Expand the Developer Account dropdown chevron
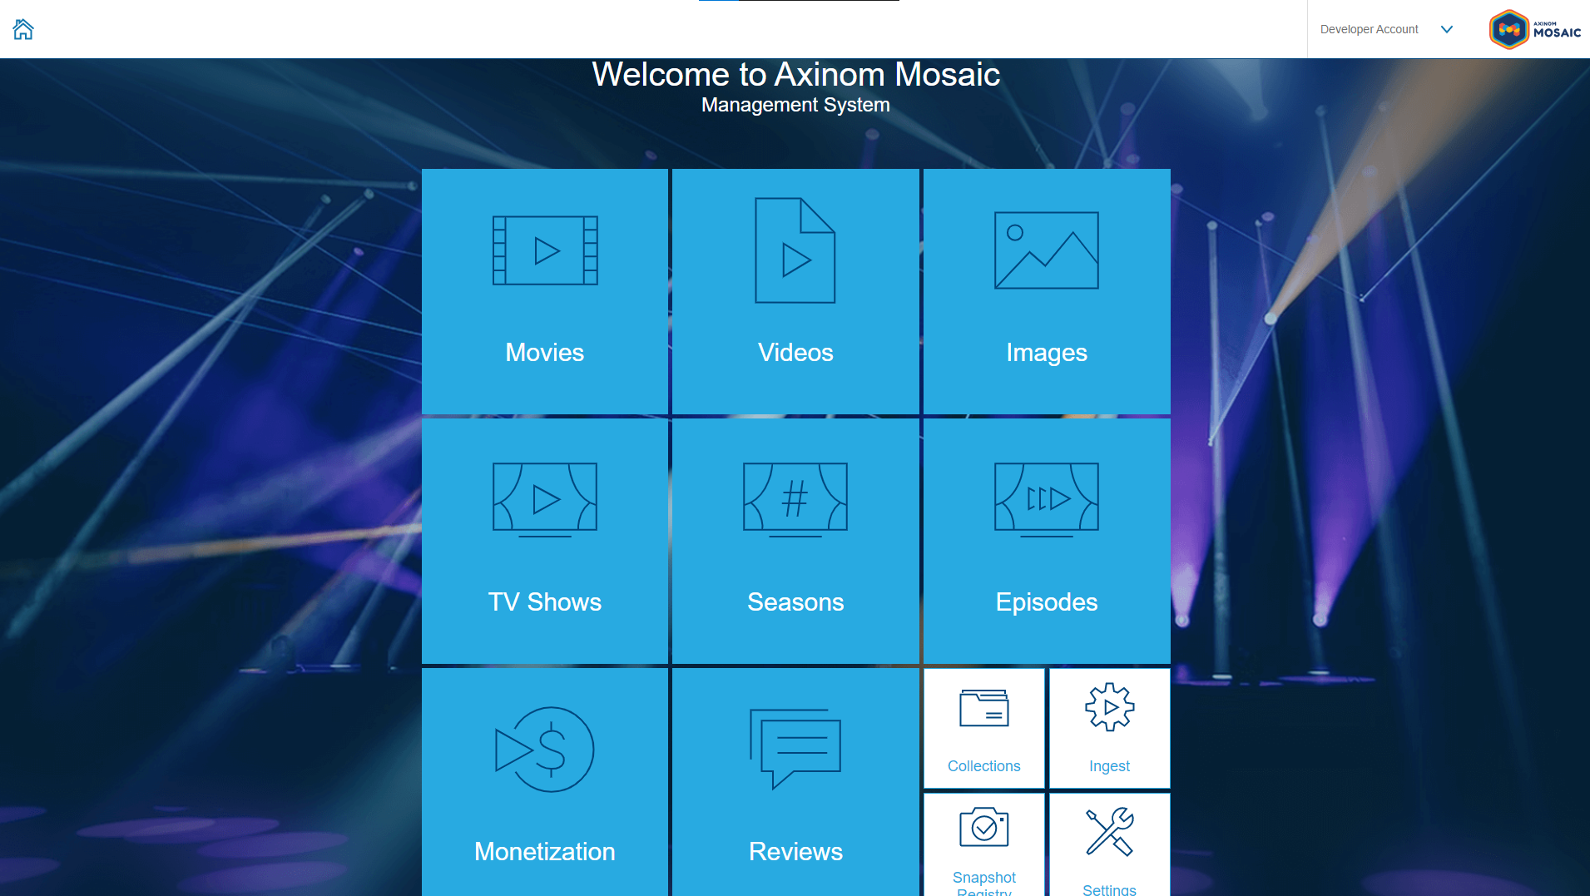Viewport: 1590px width, 896px height. [x=1447, y=29]
